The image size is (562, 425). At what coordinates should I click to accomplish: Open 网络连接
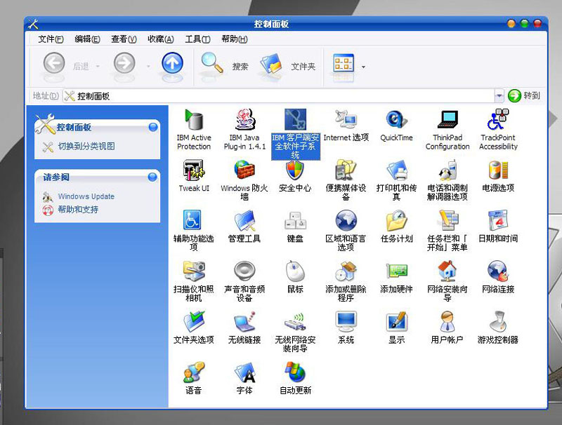pos(498,277)
